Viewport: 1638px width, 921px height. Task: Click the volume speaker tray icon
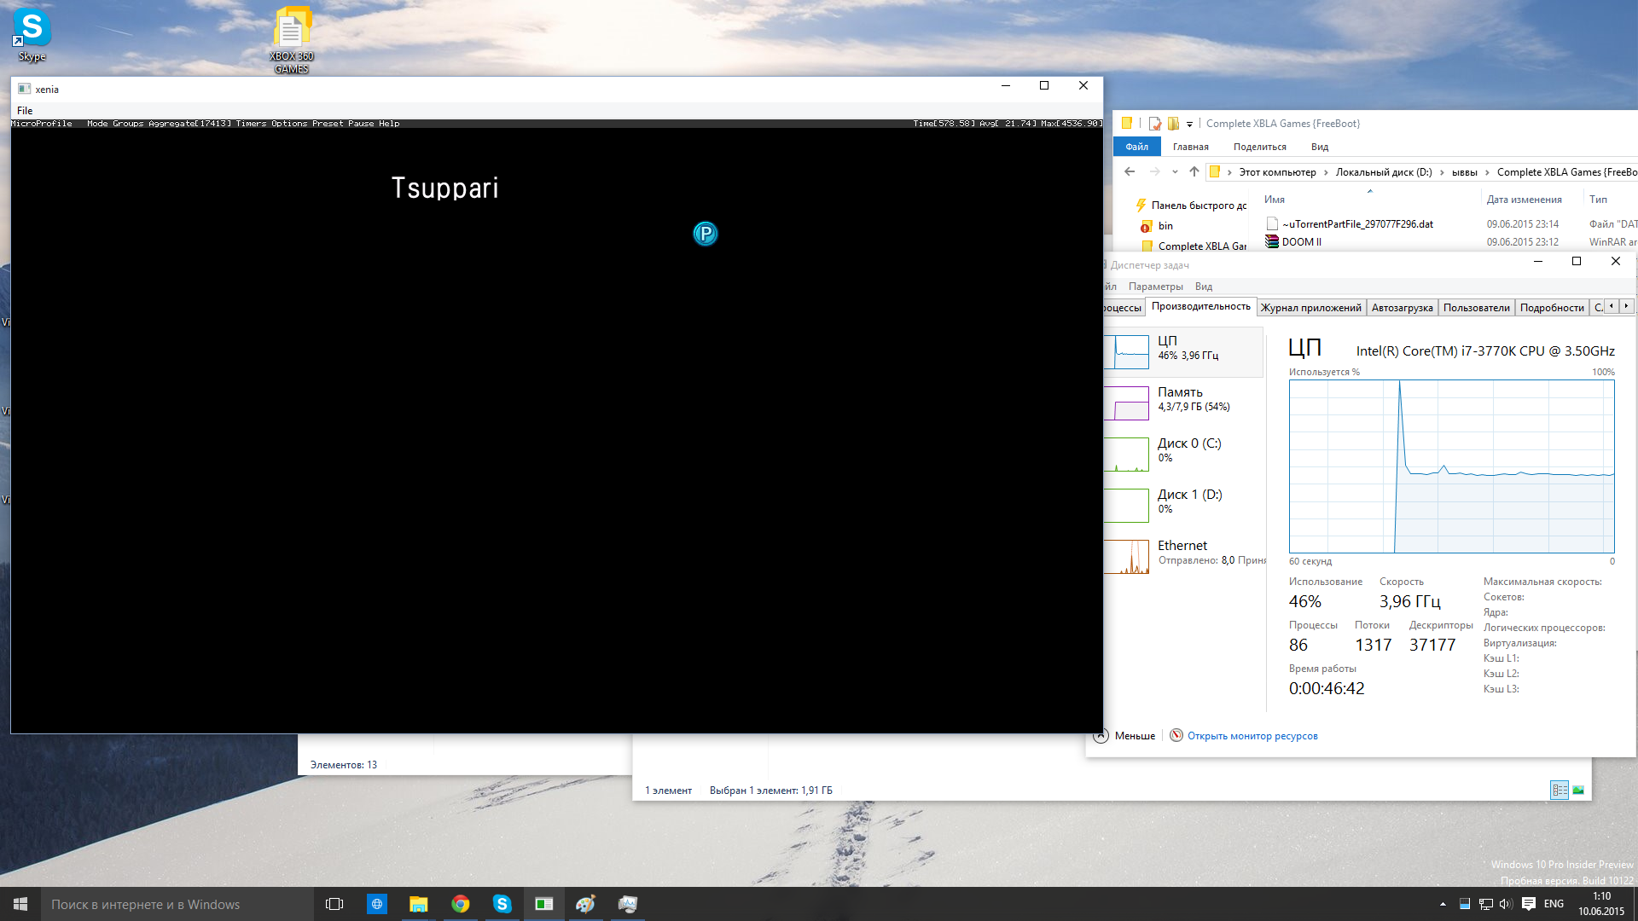tap(1506, 904)
